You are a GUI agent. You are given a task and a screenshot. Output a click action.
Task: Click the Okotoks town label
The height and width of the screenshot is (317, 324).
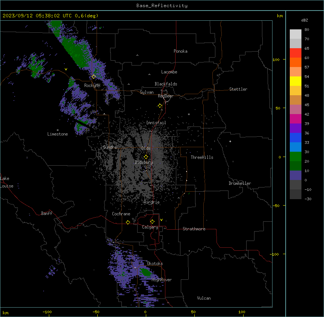(155, 264)
